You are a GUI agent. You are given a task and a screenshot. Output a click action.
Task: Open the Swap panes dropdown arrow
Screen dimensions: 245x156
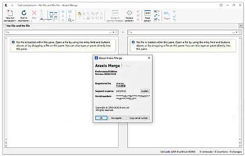150,21
